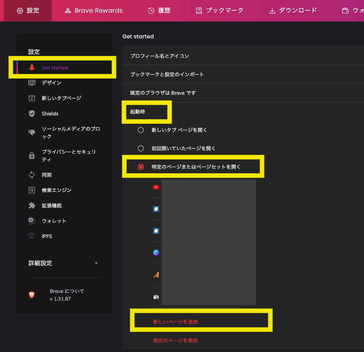Click 既定のブラウザは Brave です row
This screenshot has height=352, width=364.
243,93
